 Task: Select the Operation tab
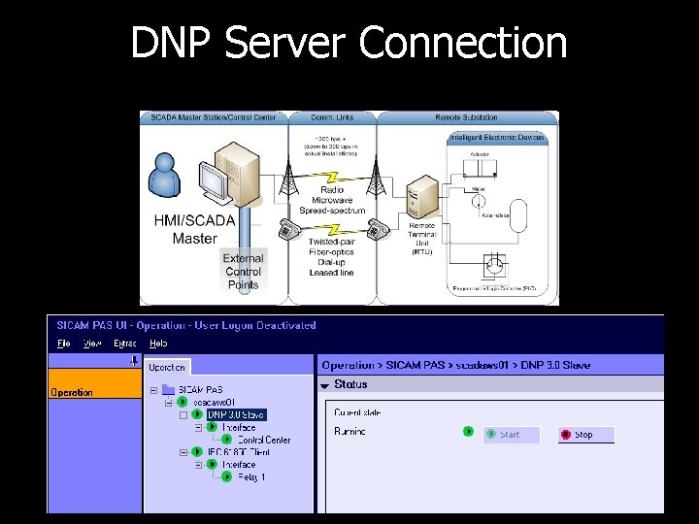[x=167, y=368]
